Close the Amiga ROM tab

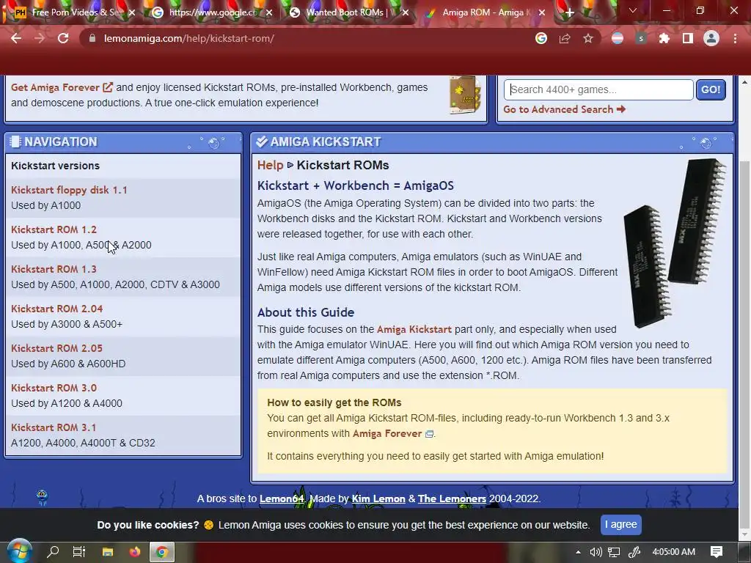point(542,12)
